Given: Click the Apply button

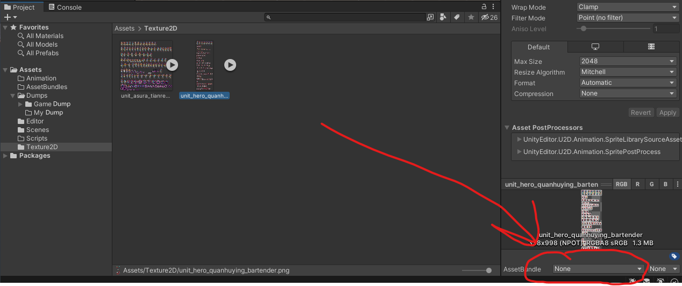Looking at the screenshot, I should click(x=667, y=113).
